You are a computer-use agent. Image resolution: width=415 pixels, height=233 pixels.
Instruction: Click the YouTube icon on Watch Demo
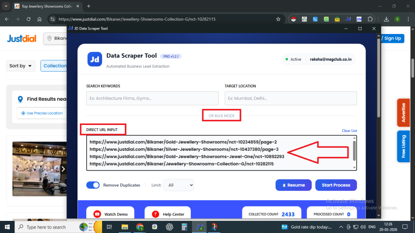click(x=97, y=214)
